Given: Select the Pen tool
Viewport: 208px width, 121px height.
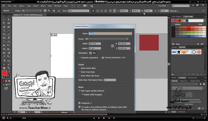Looking at the screenshot, I should (x=4, y=27).
